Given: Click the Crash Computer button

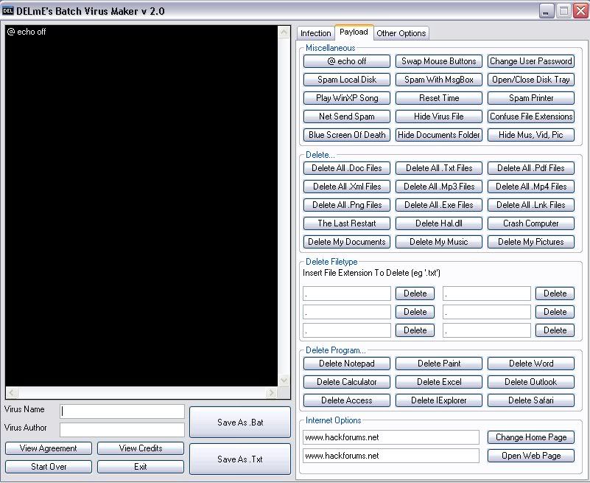Looking at the screenshot, I should coord(531,223).
